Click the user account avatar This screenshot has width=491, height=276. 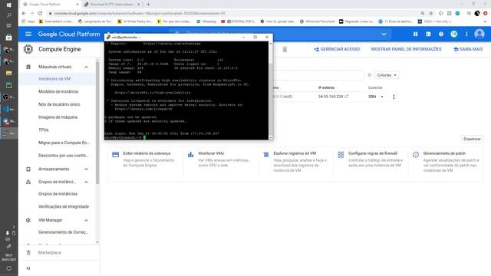point(479,34)
